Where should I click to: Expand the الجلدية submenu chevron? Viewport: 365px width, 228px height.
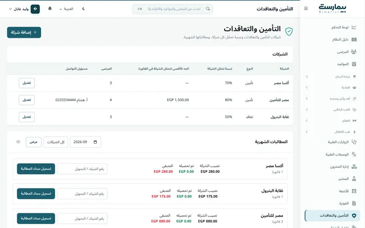pos(307,88)
